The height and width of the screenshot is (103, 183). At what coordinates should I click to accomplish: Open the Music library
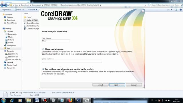[9, 37]
